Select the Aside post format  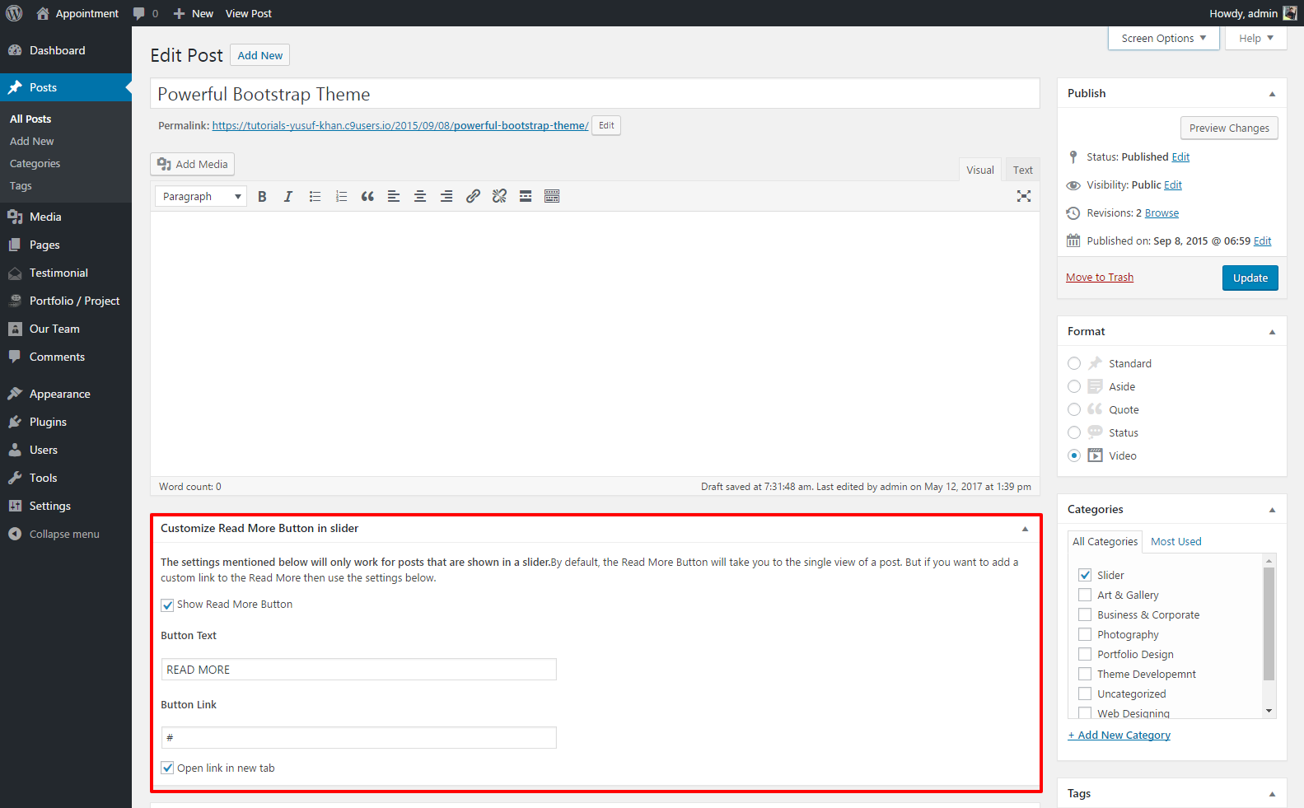[x=1074, y=386]
